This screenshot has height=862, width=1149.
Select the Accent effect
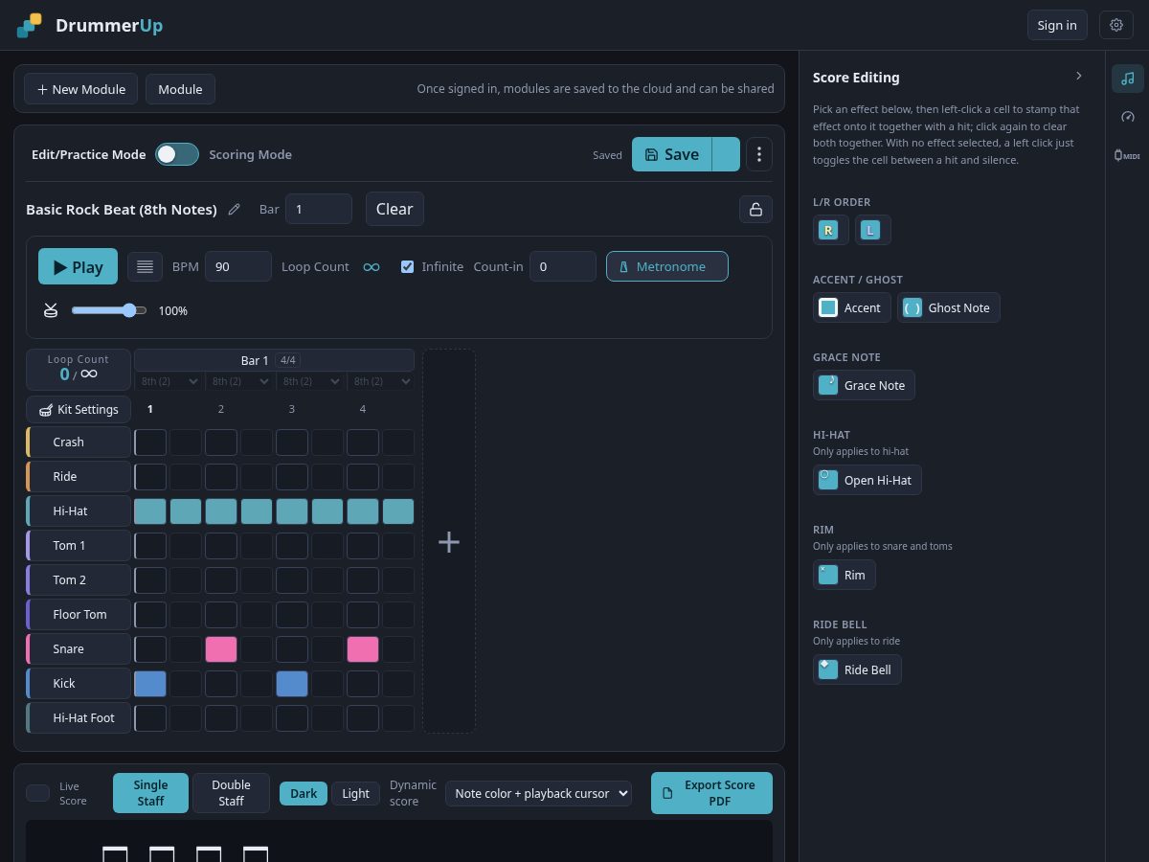[852, 307]
